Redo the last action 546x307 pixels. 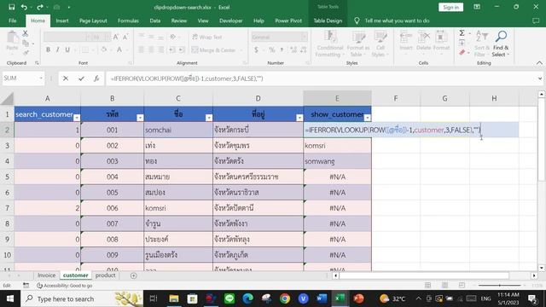click(40, 7)
